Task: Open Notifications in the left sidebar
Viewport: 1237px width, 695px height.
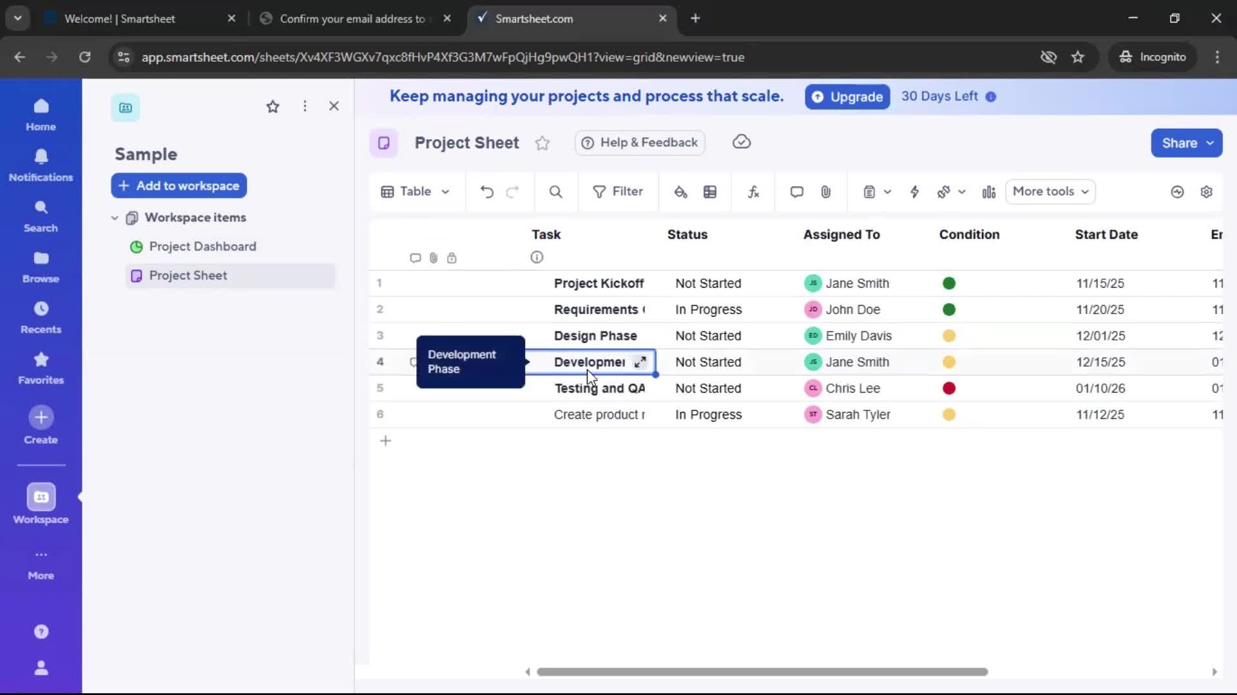Action: point(41,165)
